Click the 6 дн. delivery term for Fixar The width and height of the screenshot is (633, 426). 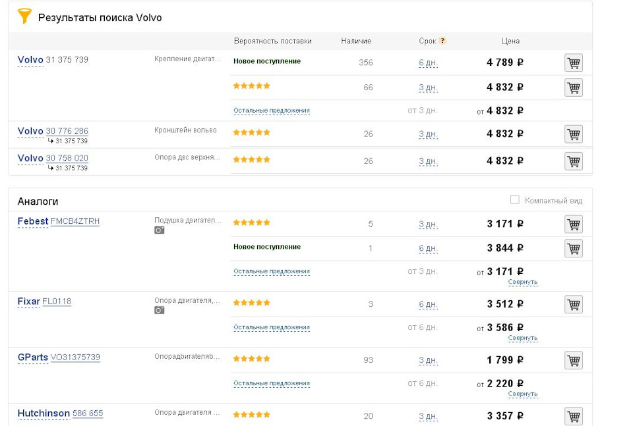(x=428, y=305)
